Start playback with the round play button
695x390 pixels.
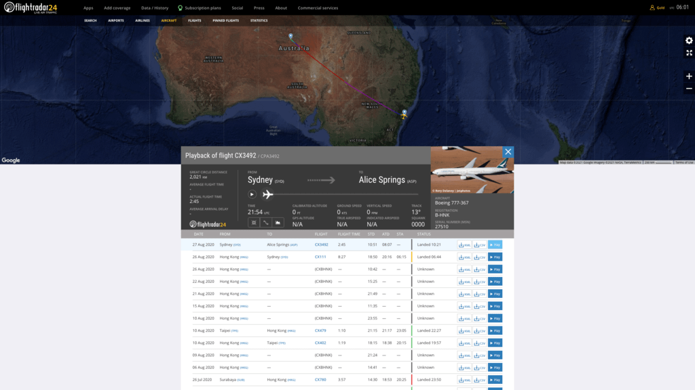pyautogui.click(x=252, y=194)
